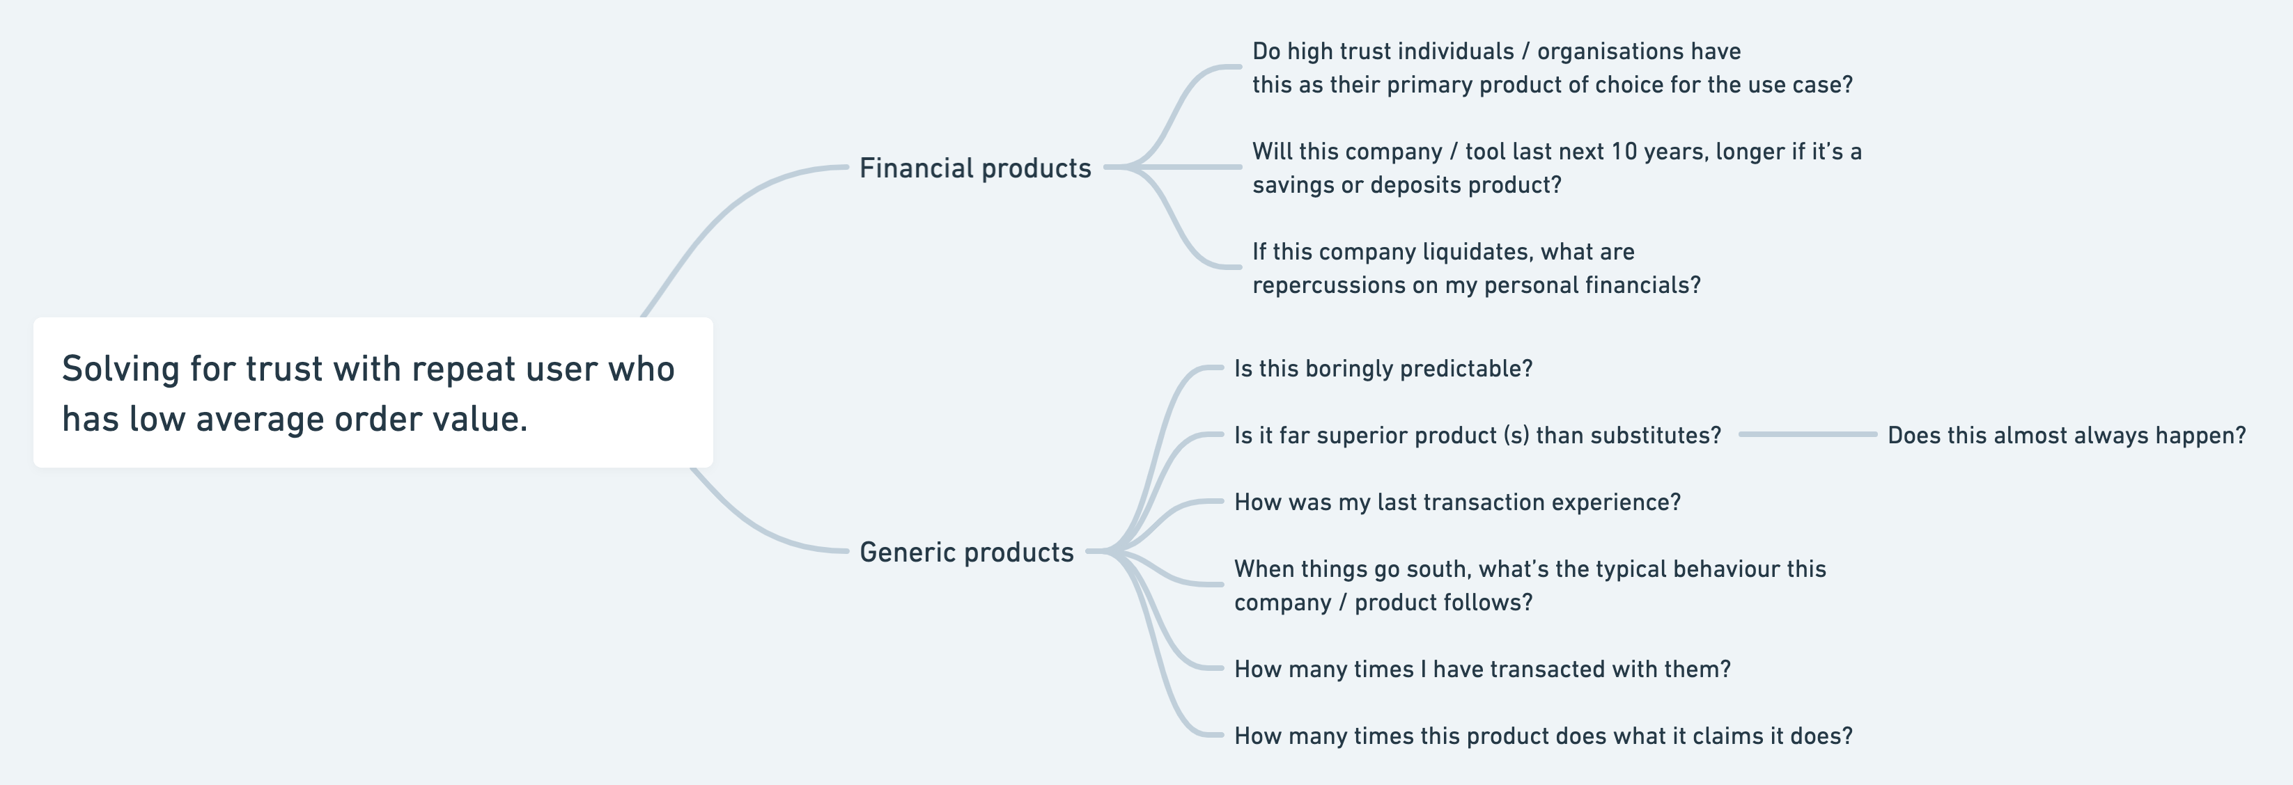Select the Generic products branch node
This screenshot has height=785, width=2293.
point(966,552)
